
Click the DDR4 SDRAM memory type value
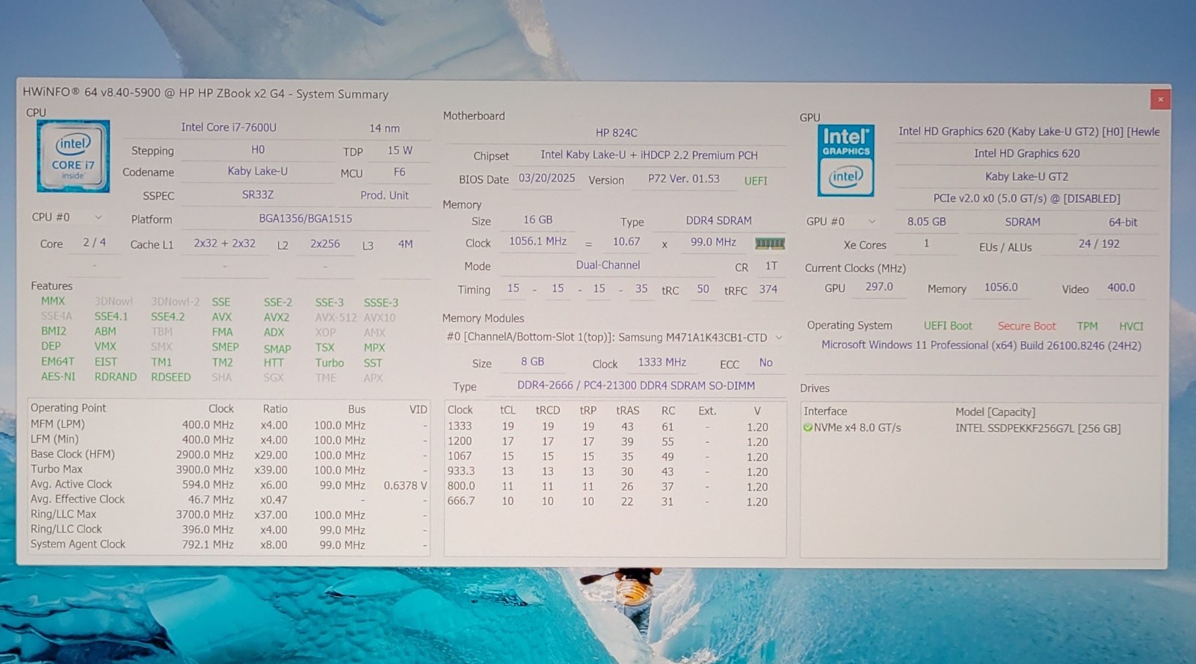pos(718,220)
